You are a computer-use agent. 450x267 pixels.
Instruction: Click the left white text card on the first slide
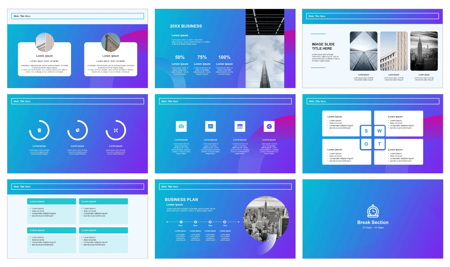(x=45, y=59)
